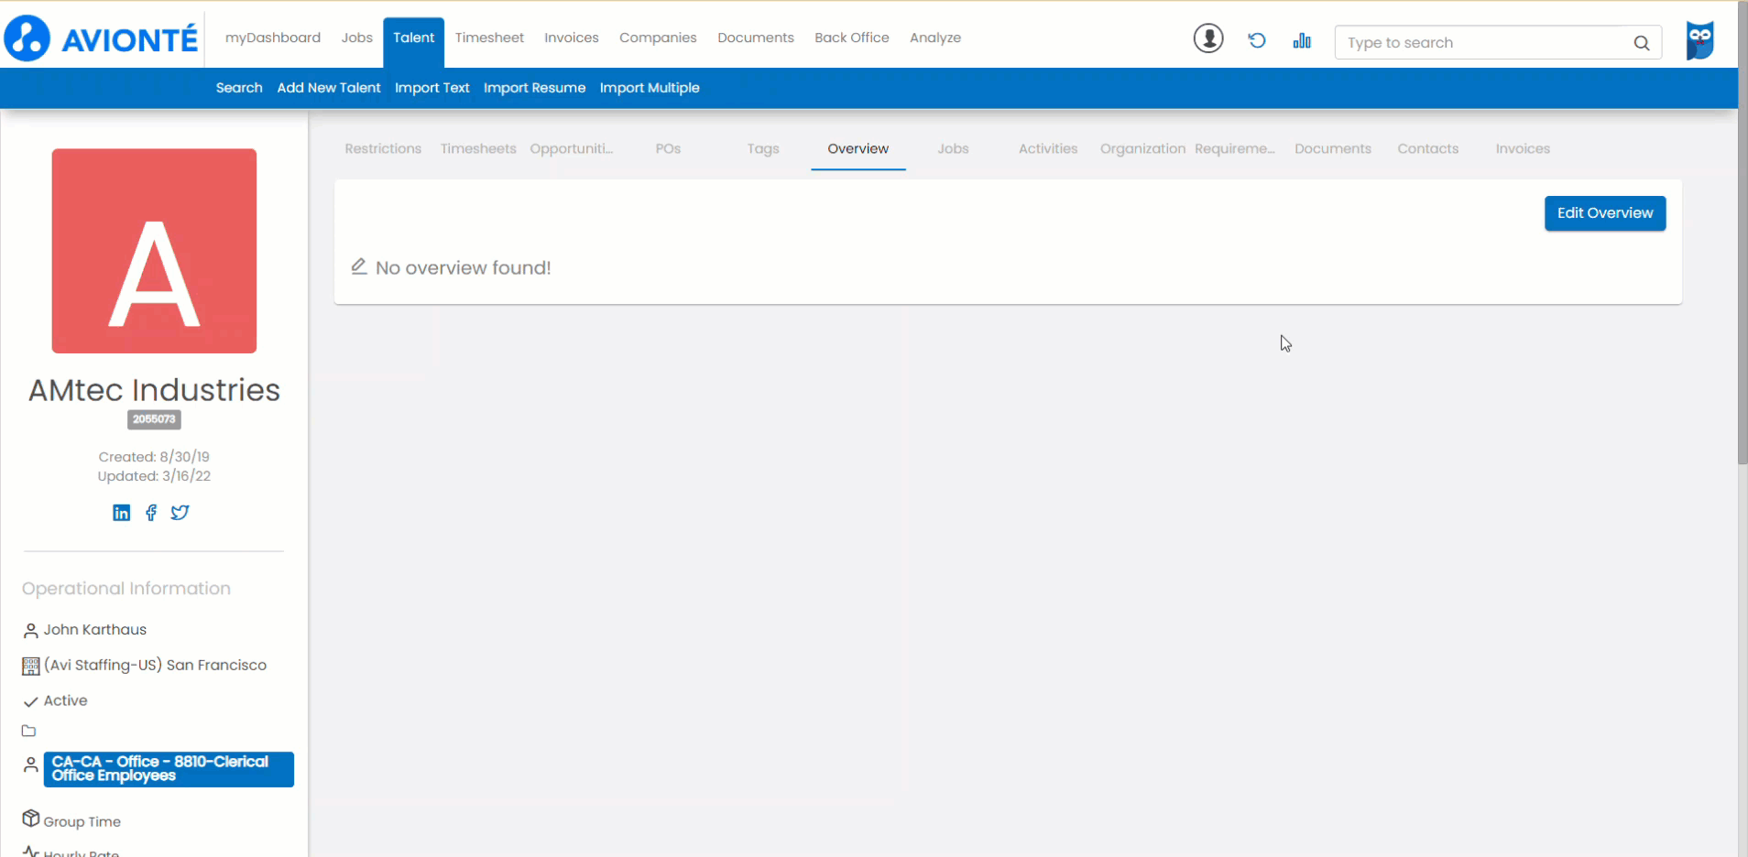
Task: Open the Twitter profile icon
Action: click(180, 513)
